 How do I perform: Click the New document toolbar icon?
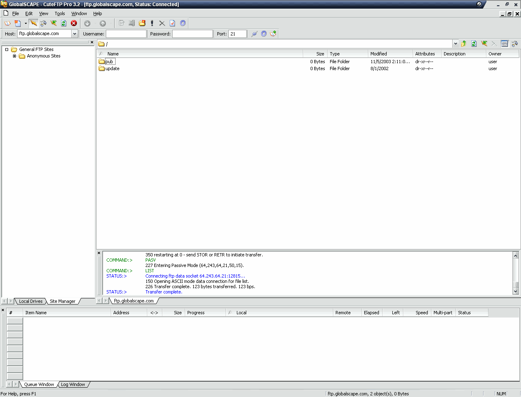pos(18,23)
